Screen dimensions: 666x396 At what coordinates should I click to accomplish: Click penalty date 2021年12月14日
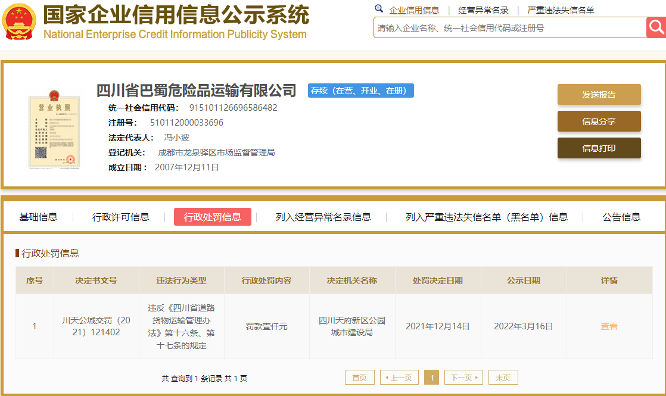438,326
